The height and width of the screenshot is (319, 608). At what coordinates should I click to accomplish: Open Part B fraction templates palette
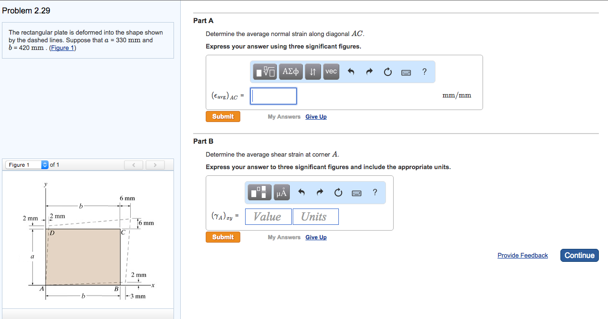tap(260, 193)
